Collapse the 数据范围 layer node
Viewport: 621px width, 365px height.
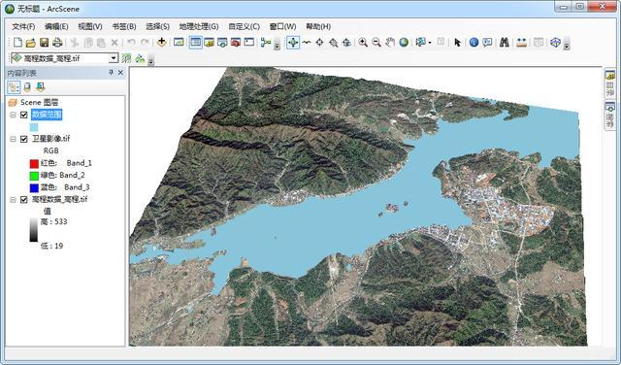point(13,115)
